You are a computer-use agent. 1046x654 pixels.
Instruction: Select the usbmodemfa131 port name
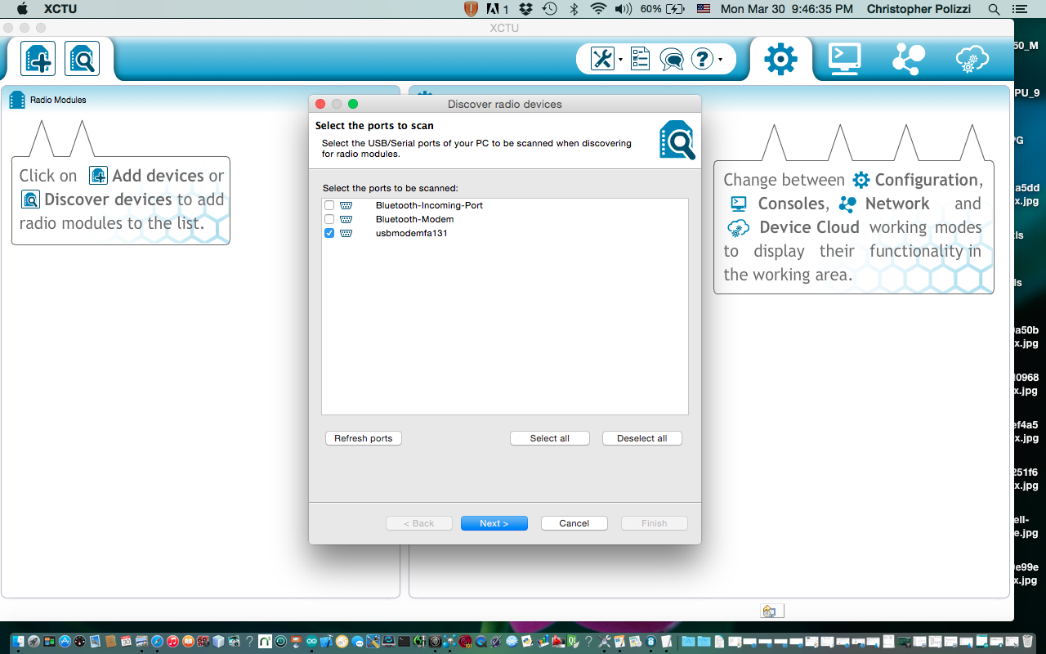pyautogui.click(x=411, y=233)
